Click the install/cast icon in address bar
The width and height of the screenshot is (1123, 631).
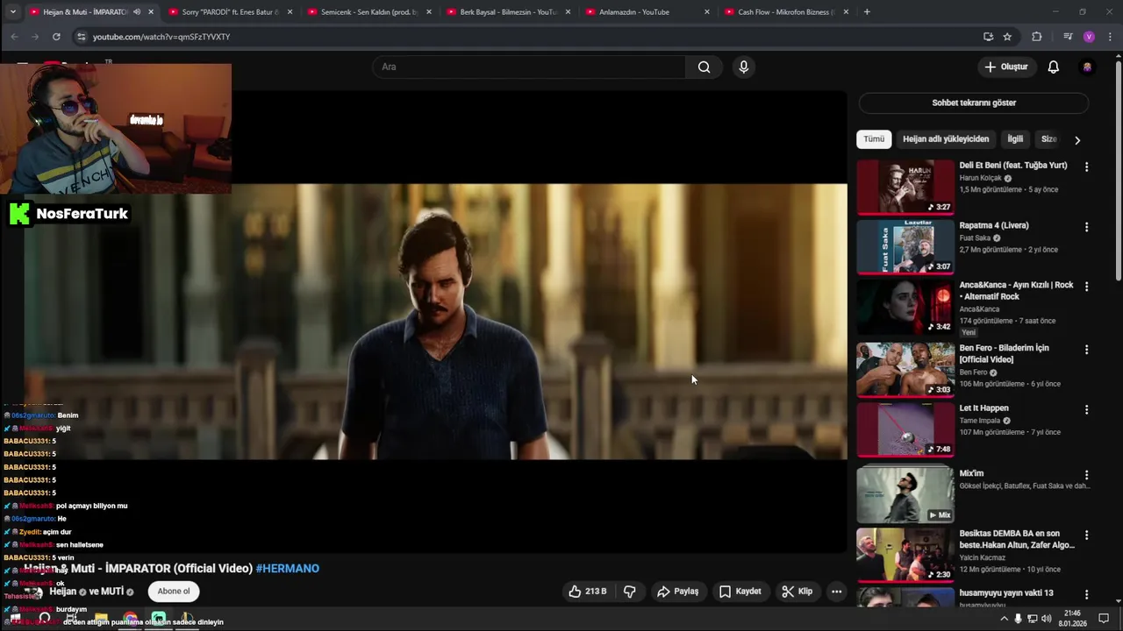coord(988,37)
